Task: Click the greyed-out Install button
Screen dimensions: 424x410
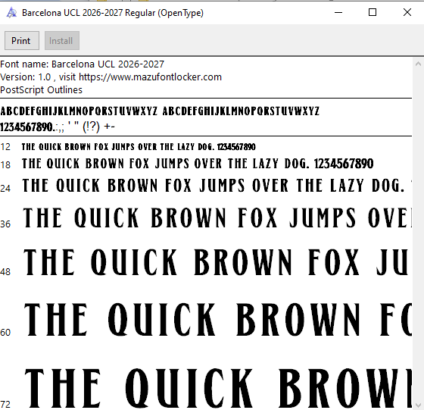Action: coord(62,41)
